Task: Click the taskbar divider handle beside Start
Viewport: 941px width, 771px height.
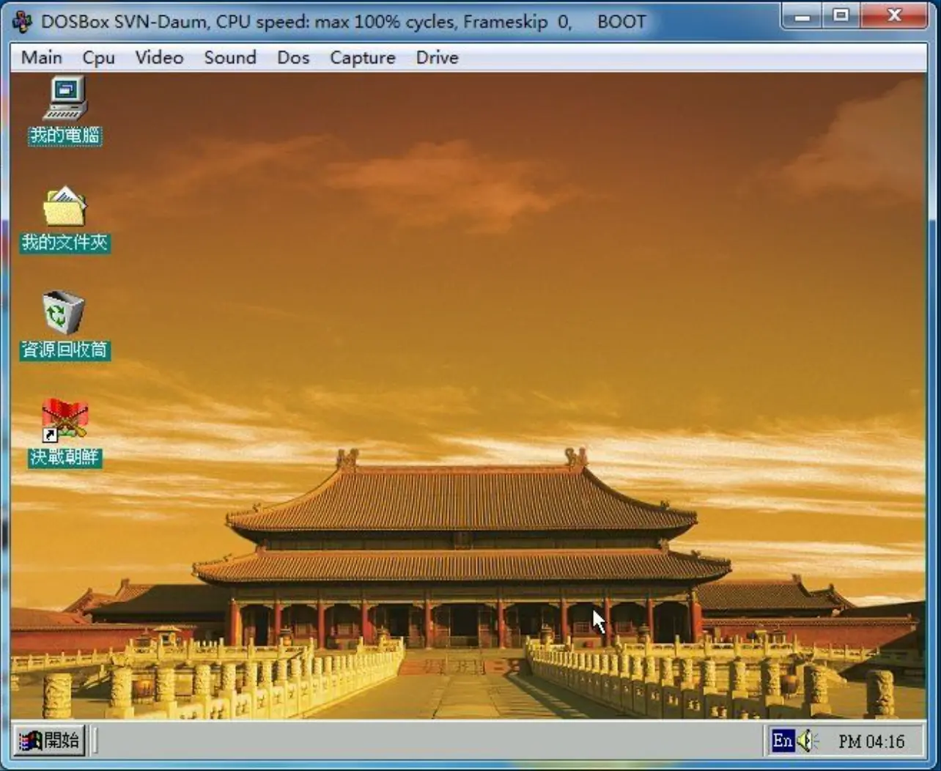Action: point(94,740)
